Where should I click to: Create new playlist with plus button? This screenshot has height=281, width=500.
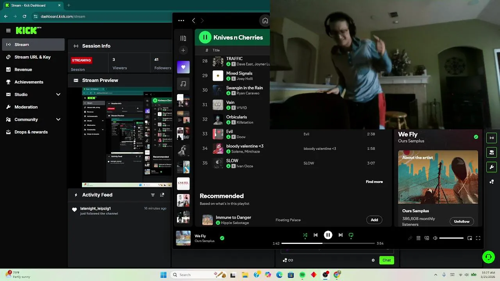coord(183,50)
